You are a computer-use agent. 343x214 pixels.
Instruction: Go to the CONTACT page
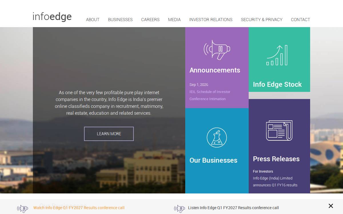(x=300, y=20)
